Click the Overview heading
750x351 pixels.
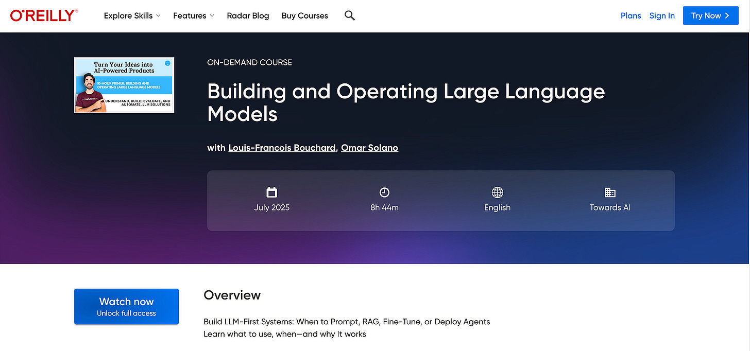tap(232, 295)
